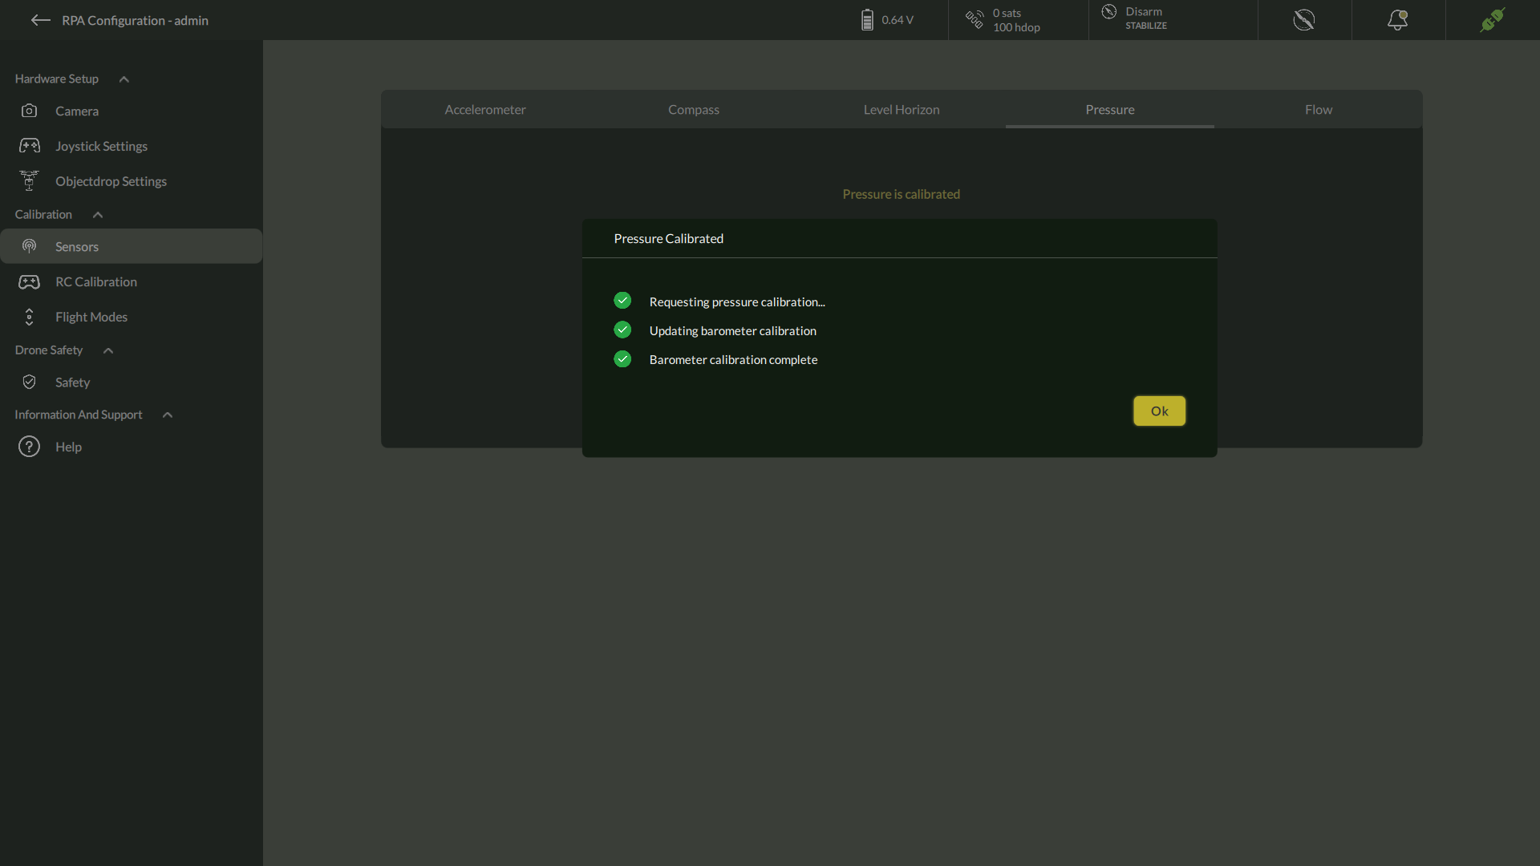The height and width of the screenshot is (866, 1540).
Task: Open Flight Modes page
Action: coord(132,317)
